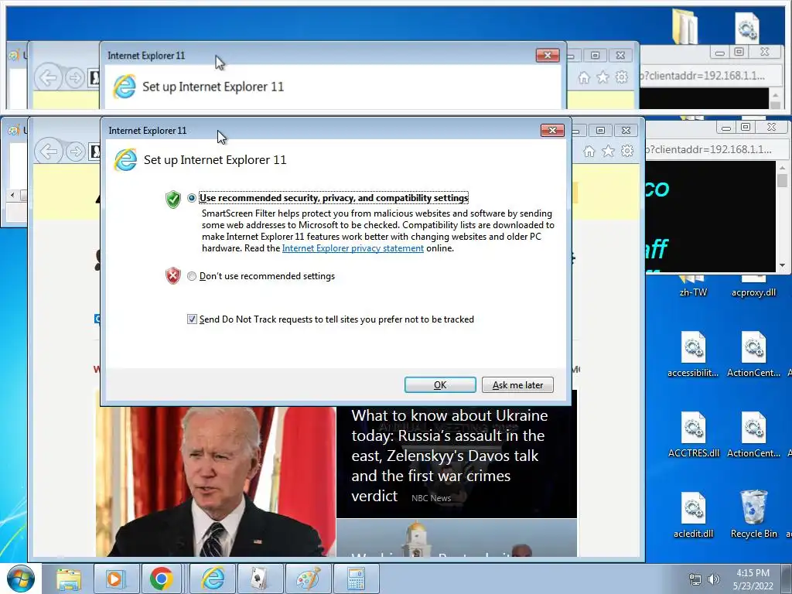Open the Solitaire cards taskbar icon

tap(260, 579)
